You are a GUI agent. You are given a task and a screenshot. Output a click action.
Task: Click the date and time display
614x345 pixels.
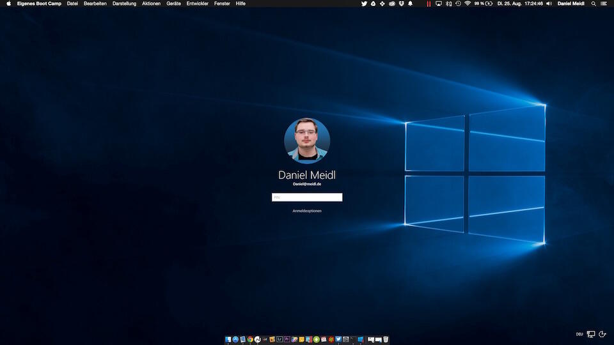point(520,4)
